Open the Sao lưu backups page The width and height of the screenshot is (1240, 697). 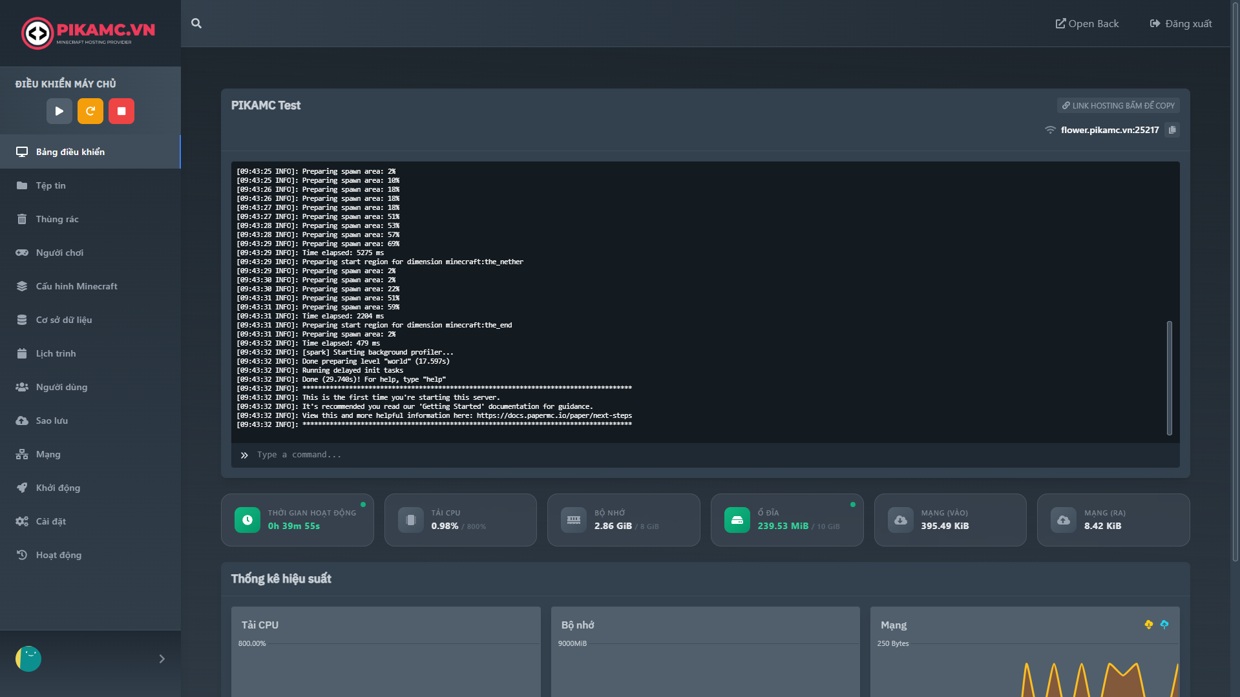[x=52, y=421]
